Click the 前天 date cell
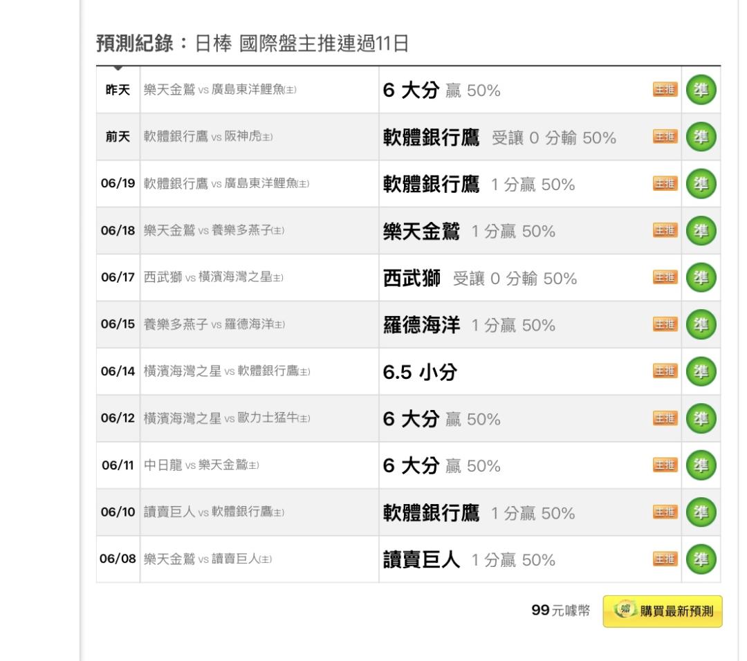 coord(118,137)
